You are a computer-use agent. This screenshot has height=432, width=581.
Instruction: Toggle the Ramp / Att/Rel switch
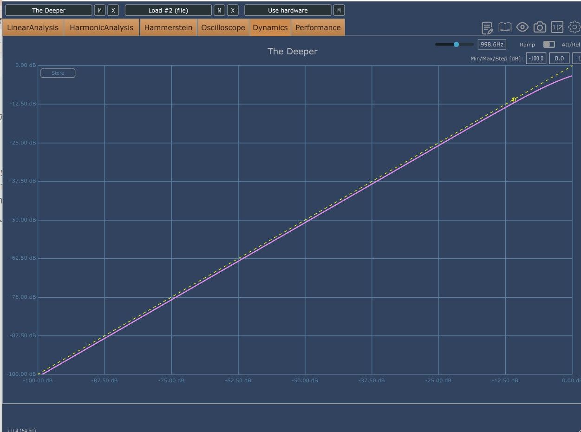(549, 45)
